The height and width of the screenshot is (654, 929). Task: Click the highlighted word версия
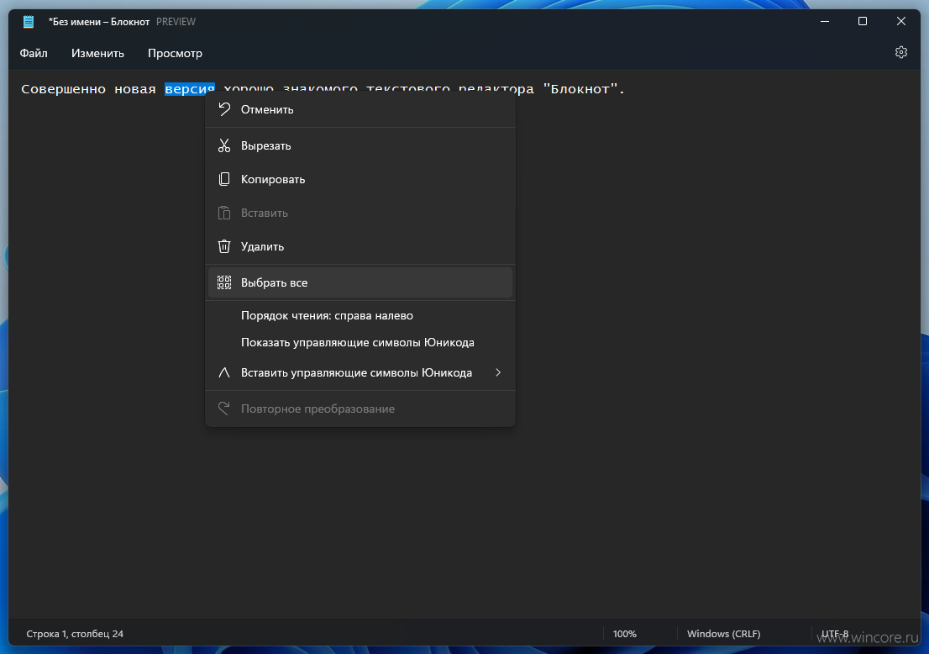point(190,89)
